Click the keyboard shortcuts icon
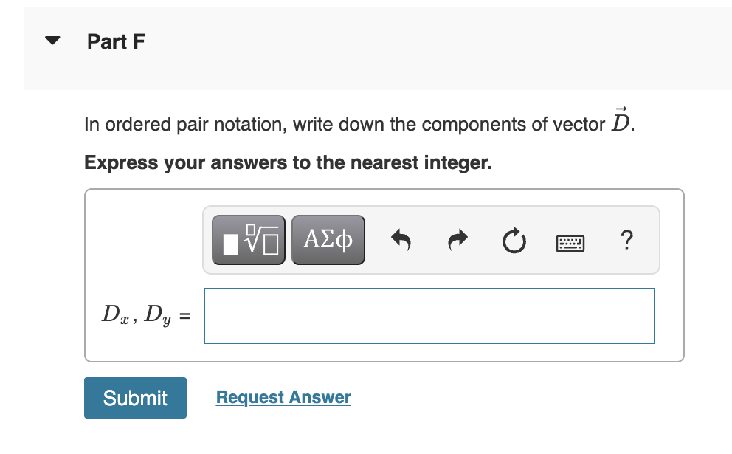This screenshot has width=732, height=454. click(570, 242)
